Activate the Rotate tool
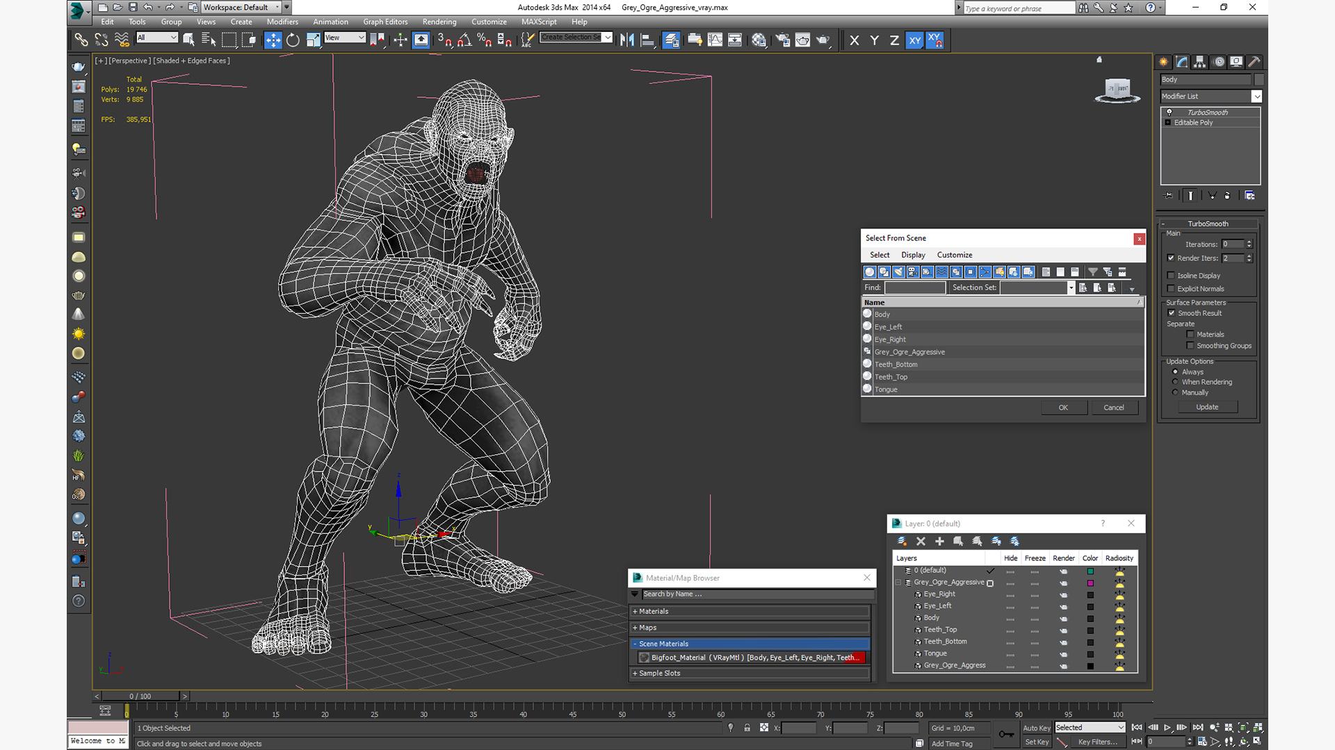This screenshot has height=750, width=1335. point(293,40)
